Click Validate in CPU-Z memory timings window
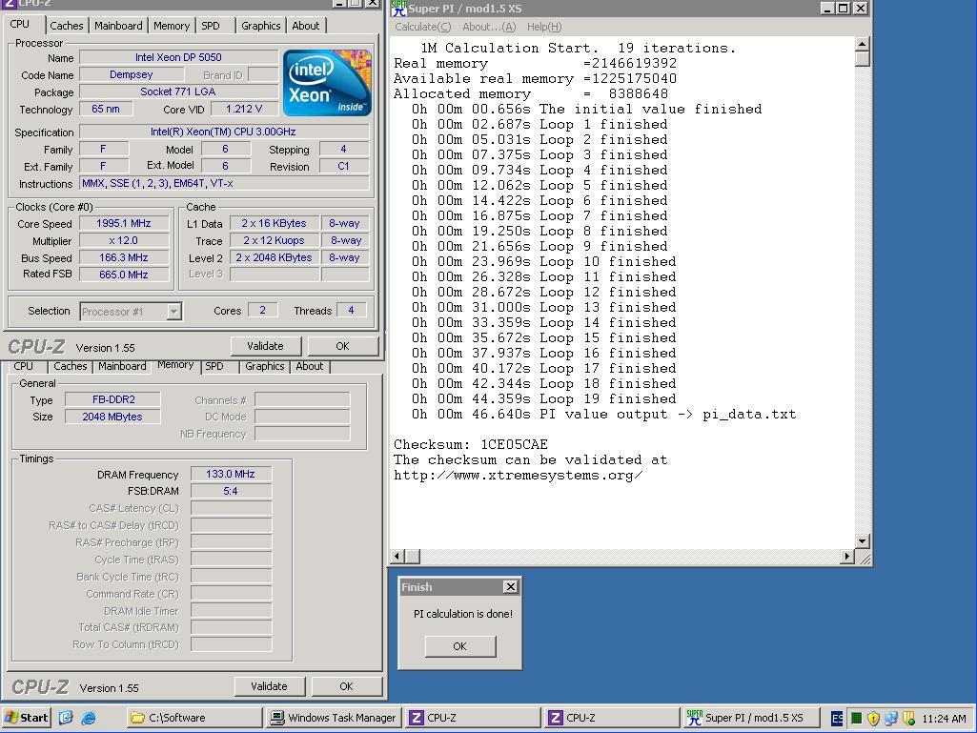 [269, 686]
